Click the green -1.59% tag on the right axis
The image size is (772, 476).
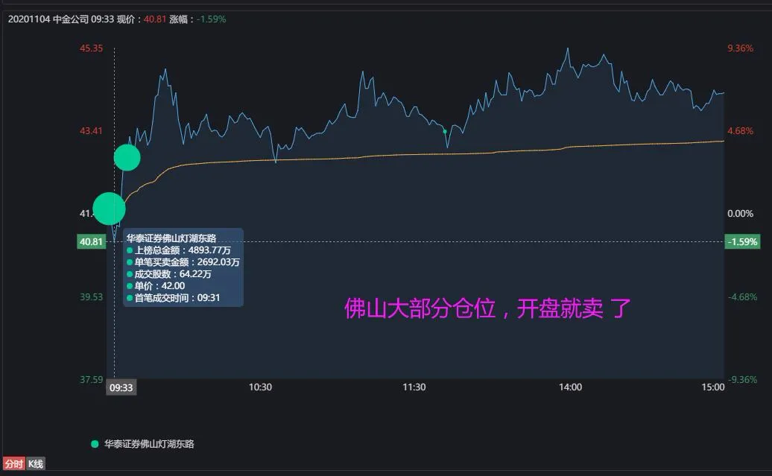(x=744, y=241)
